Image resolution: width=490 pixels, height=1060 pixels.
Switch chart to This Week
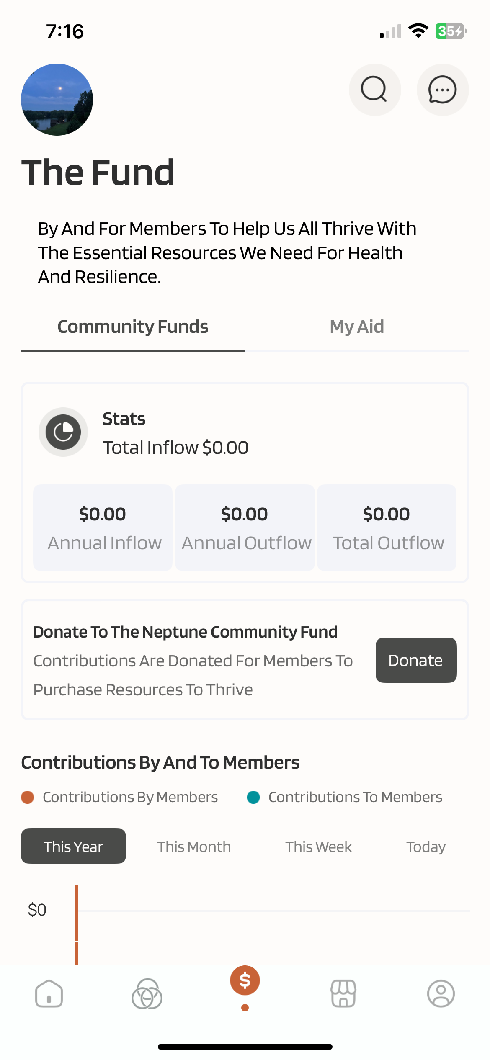[318, 847]
